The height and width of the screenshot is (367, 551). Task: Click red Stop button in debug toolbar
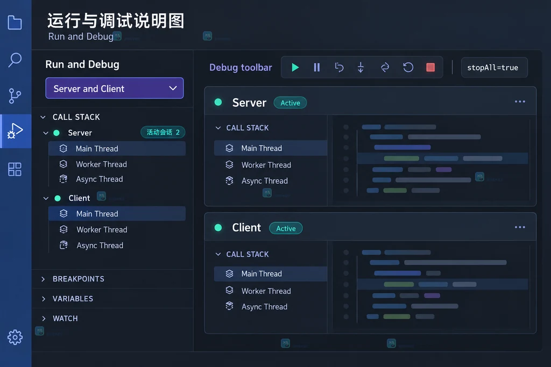pyautogui.click(x=430, y=67)
